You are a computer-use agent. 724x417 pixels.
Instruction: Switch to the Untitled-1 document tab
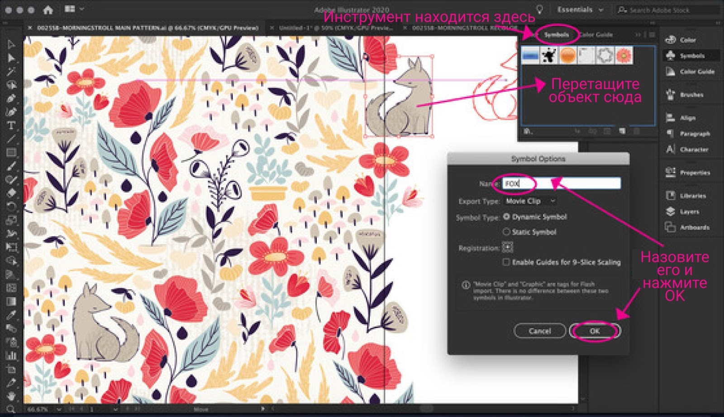tap(335, 28)
